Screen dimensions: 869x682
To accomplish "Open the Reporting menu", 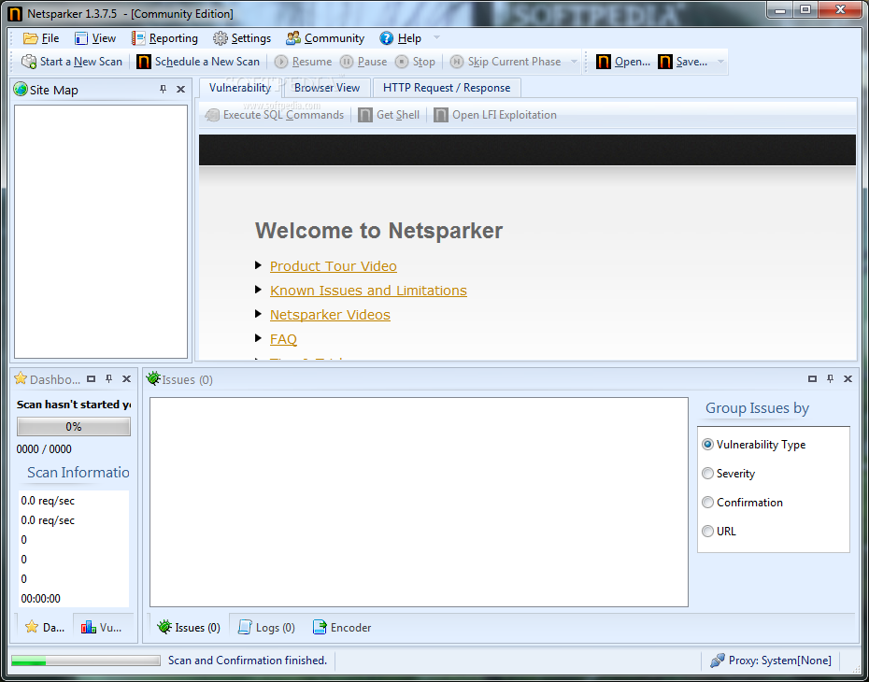I will click(165, 38).
